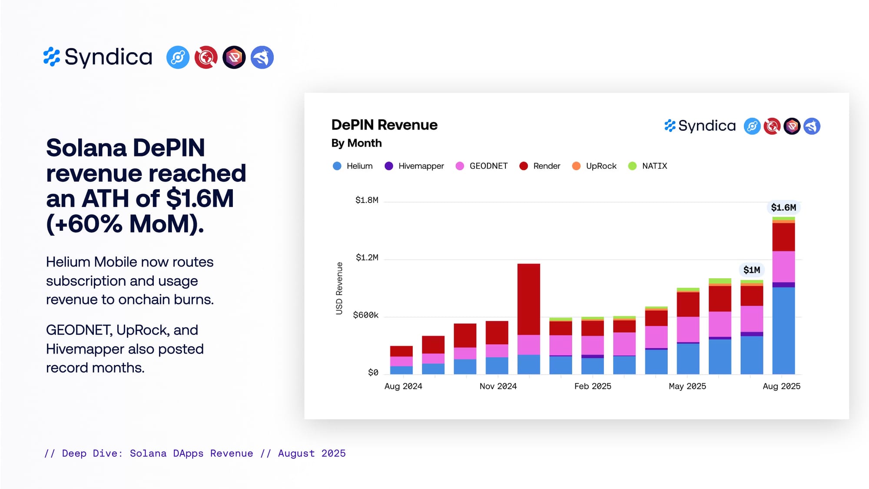Click the Helium legend label
Screen dimensions: 869x489
pyautogui.click(x=360, y=166)
